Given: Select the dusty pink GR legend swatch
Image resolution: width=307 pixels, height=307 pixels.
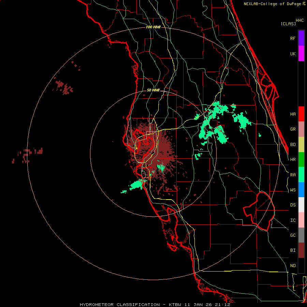Looking at the screenshot, I should coord(301,129).
